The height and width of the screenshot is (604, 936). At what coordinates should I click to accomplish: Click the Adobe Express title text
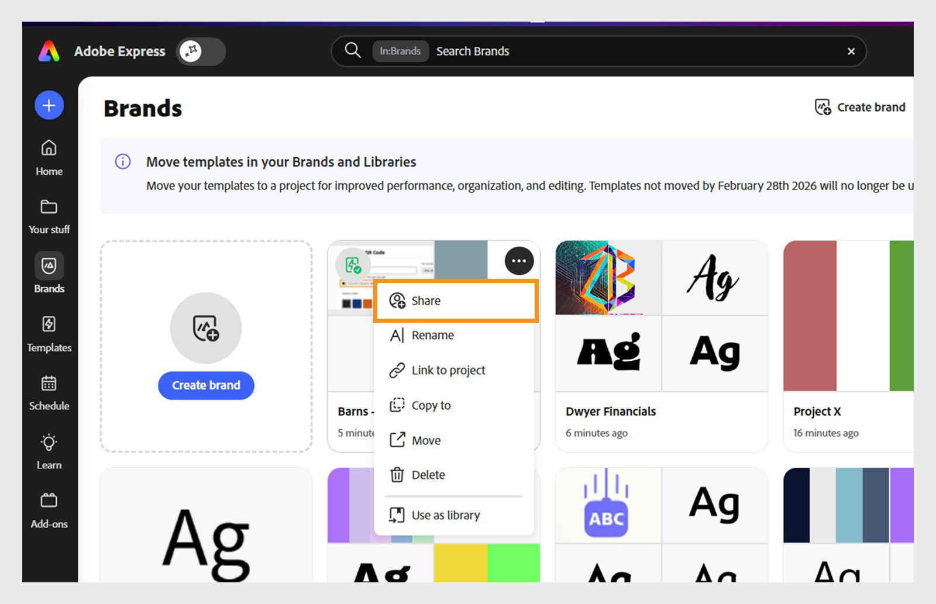click(120, 51)
